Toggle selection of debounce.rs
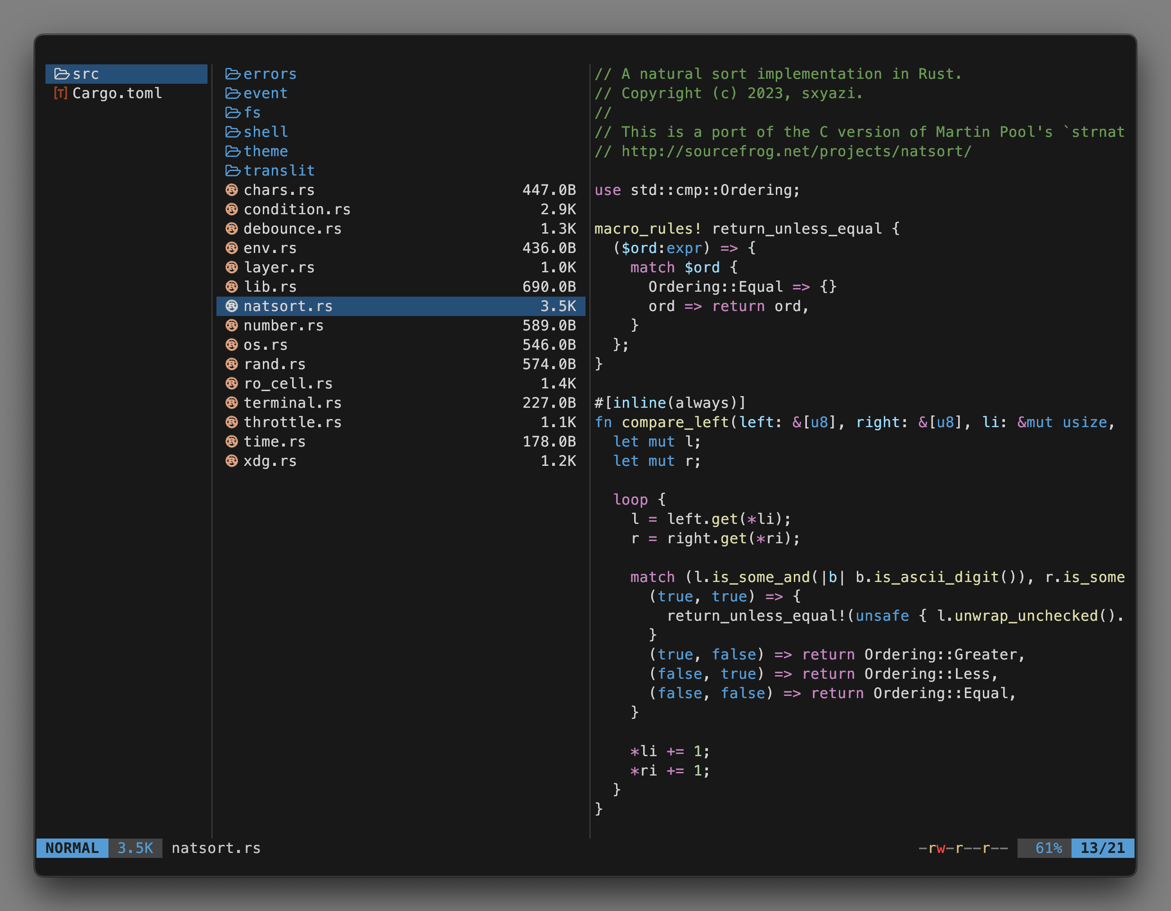Screen dimensions: 1171x911 (x=293, y=228)
